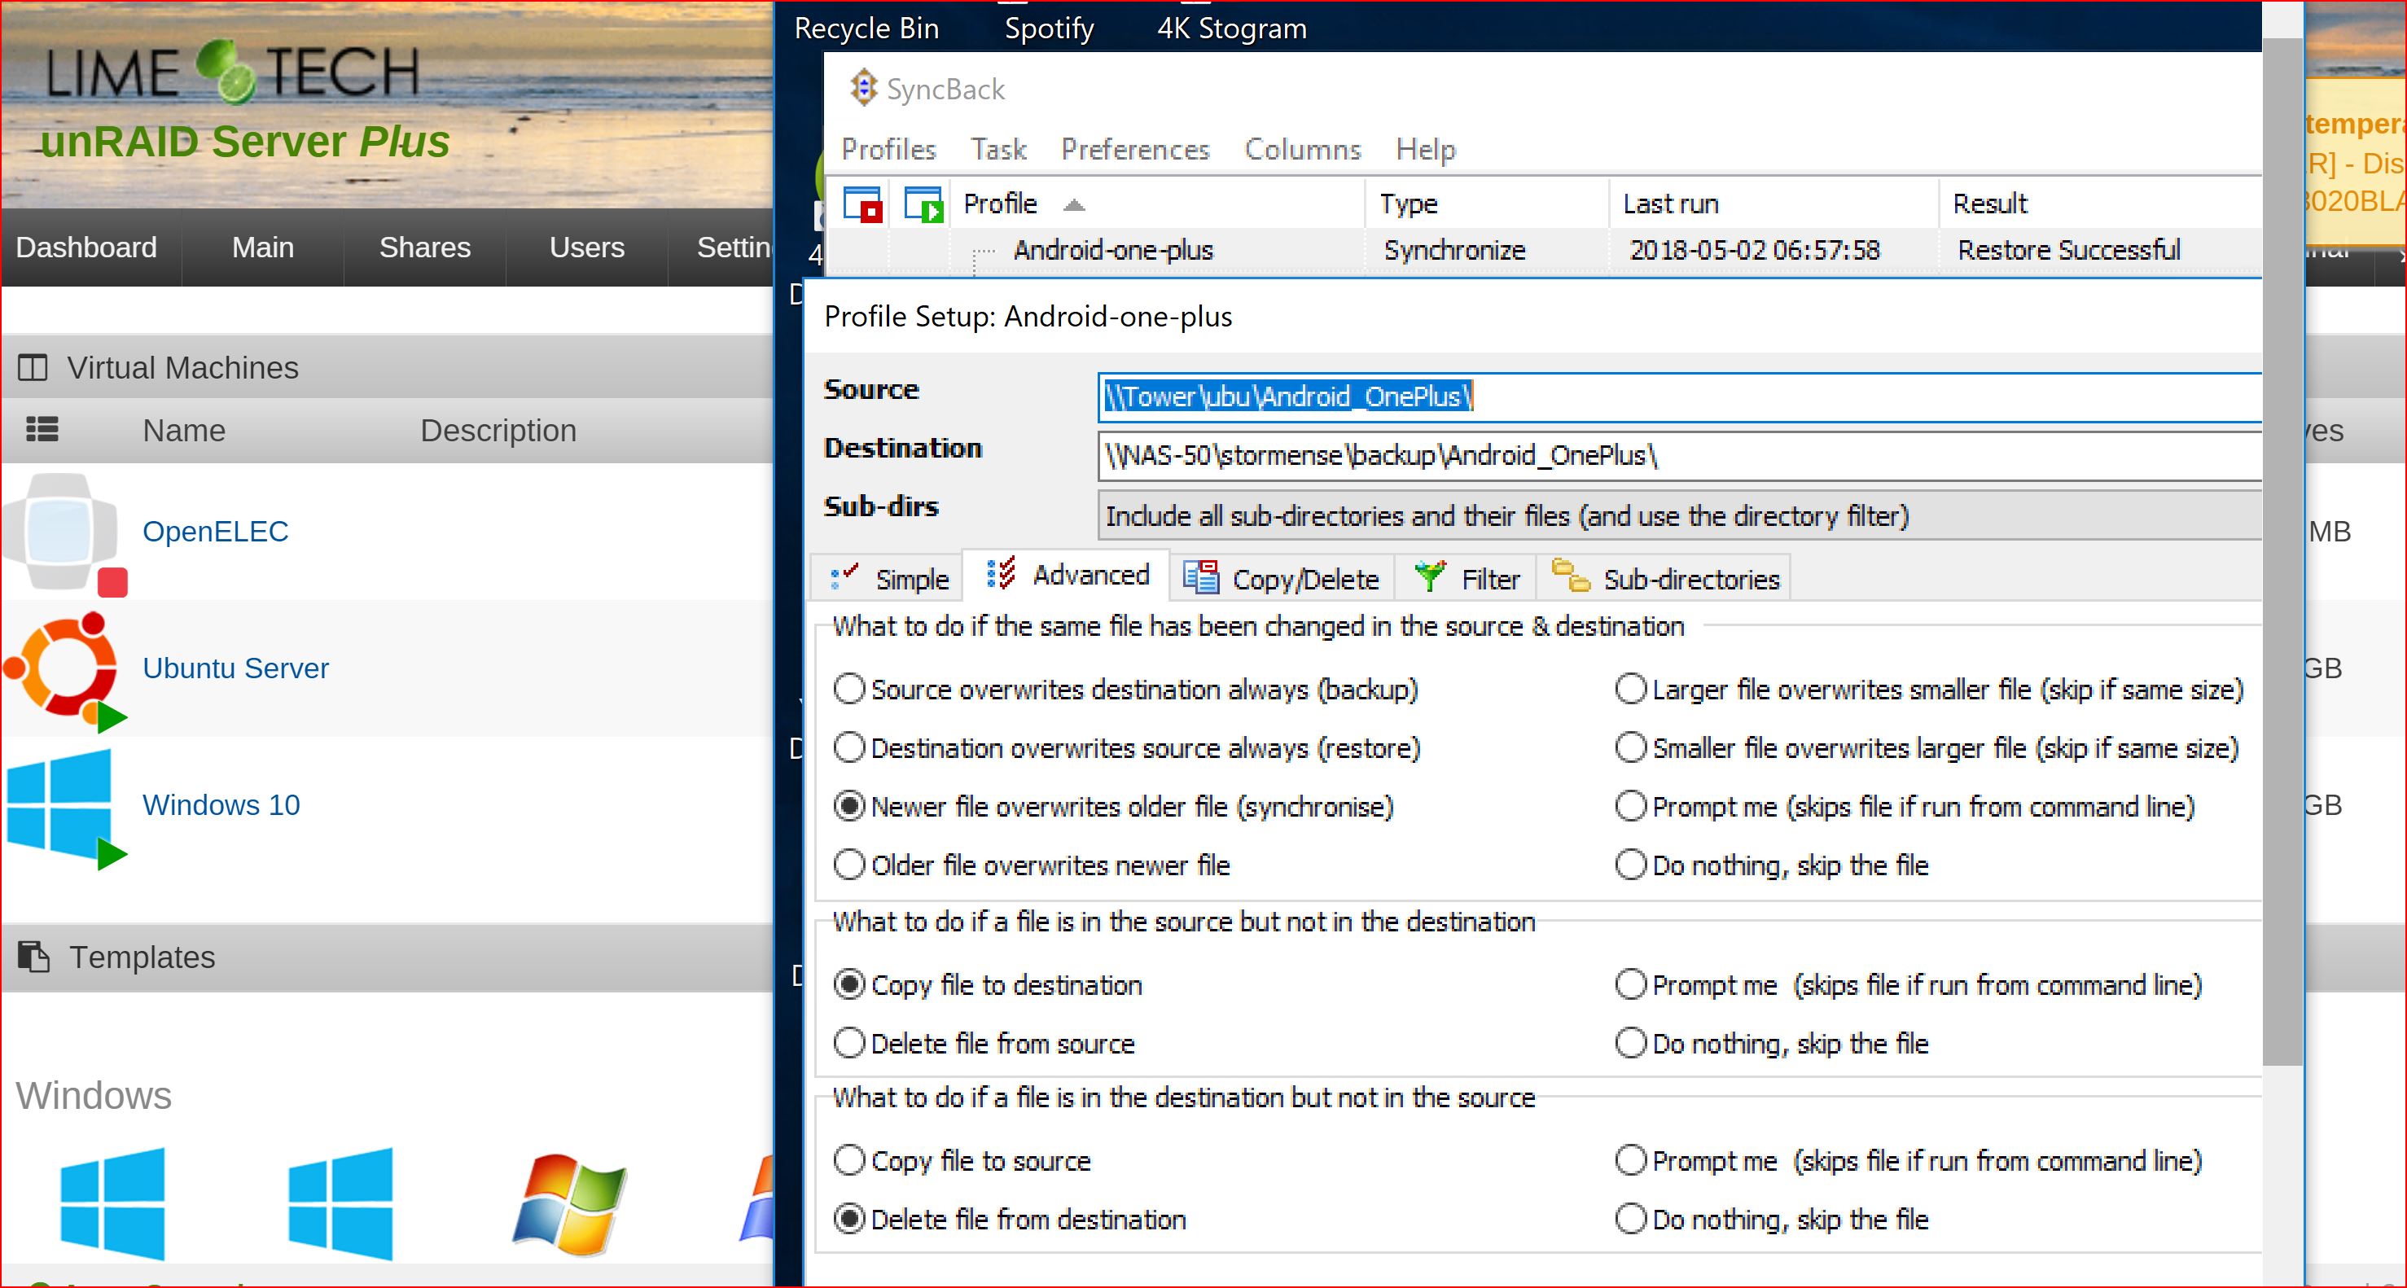Screen dimensions: 2407x1288
Task: Open the Help menu in SyncBack
Action: coord(1426,150)
